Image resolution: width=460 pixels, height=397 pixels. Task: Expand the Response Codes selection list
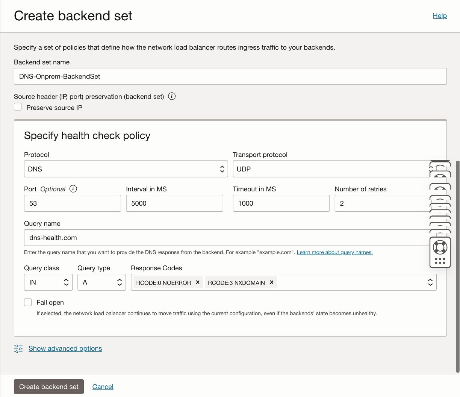point(430,282)
